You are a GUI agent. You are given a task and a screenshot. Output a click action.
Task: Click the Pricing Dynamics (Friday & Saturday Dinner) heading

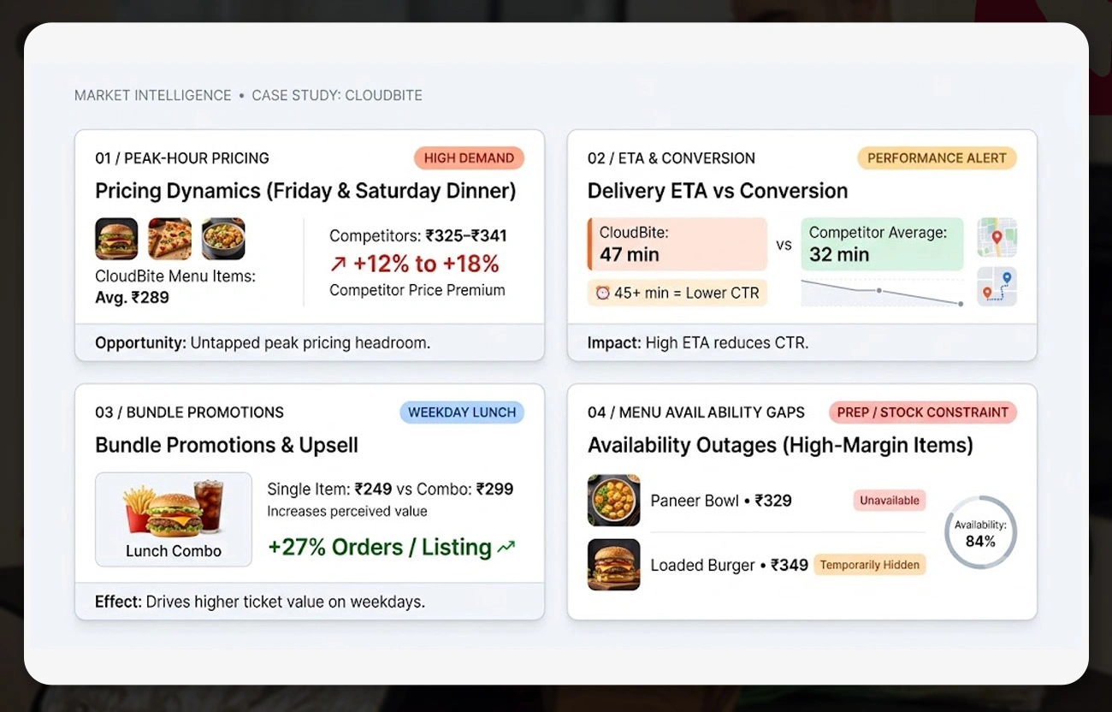click(x=305, y=191)
